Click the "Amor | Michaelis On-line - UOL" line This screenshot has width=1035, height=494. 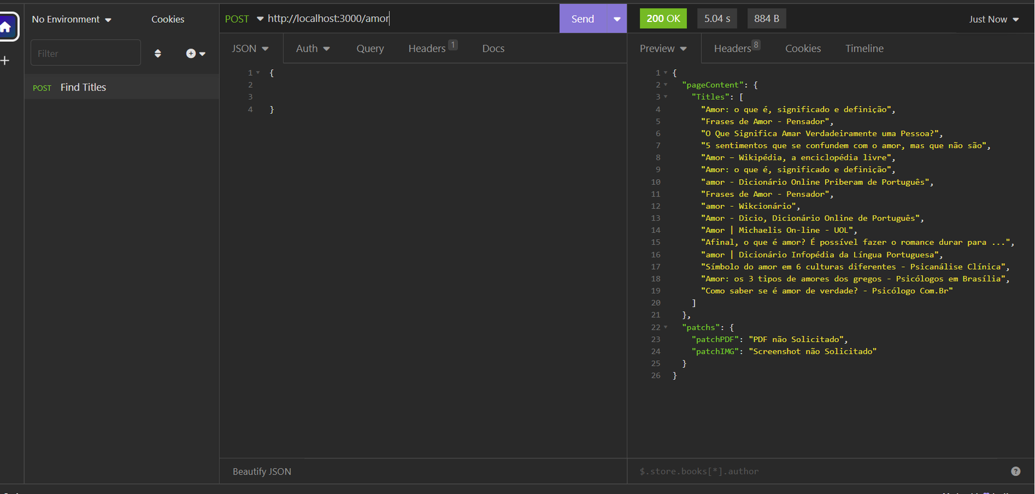pos(779,230)
